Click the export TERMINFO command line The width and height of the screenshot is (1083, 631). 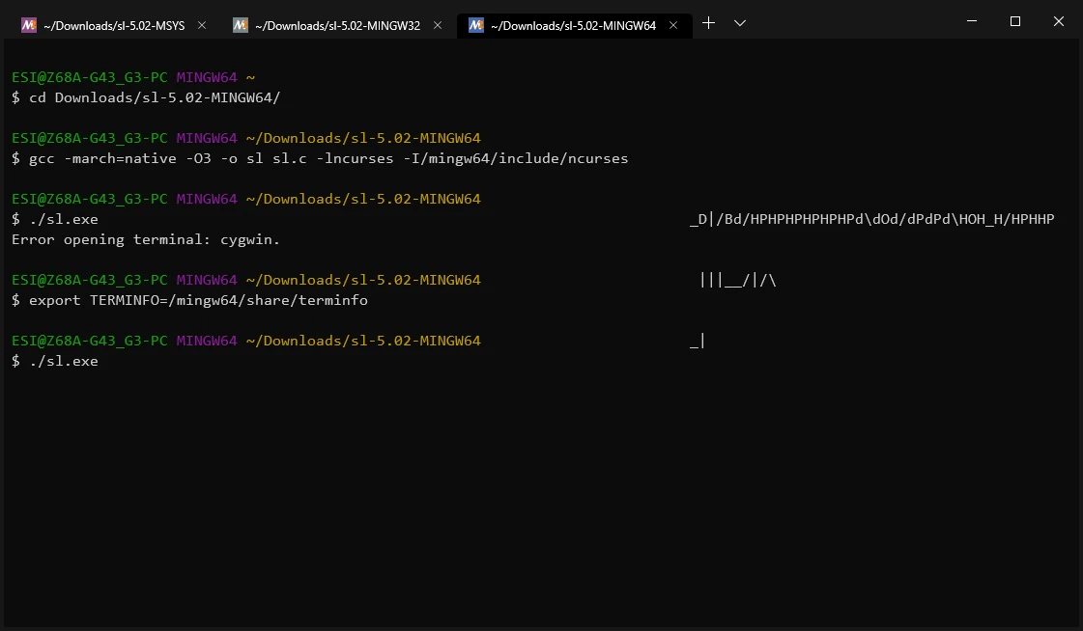(x=190, y=301)
